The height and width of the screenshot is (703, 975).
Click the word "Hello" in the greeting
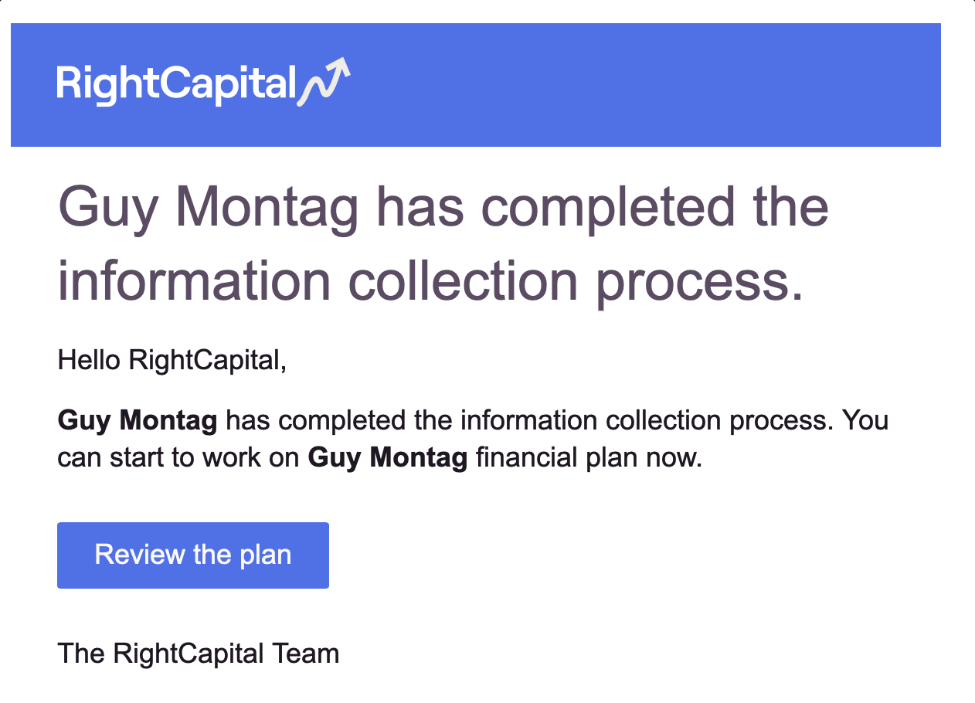pyautogui.click(x=89, y=359)
